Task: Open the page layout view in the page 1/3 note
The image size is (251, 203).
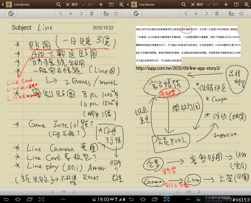Action: (x=111, y=4)
